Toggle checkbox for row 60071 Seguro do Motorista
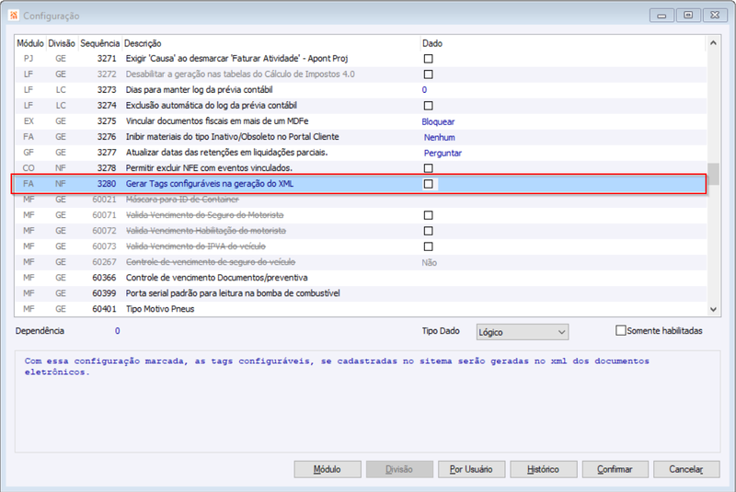The height and width of the screenshot is (492, 736). pos(428,215)
